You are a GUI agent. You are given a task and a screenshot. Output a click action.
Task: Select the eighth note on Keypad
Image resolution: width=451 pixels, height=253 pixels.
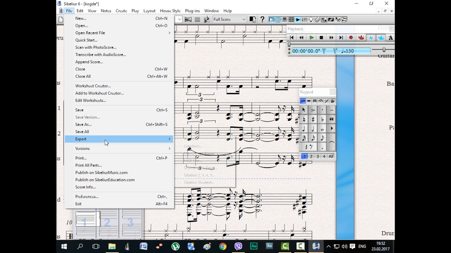coord(322,138)
